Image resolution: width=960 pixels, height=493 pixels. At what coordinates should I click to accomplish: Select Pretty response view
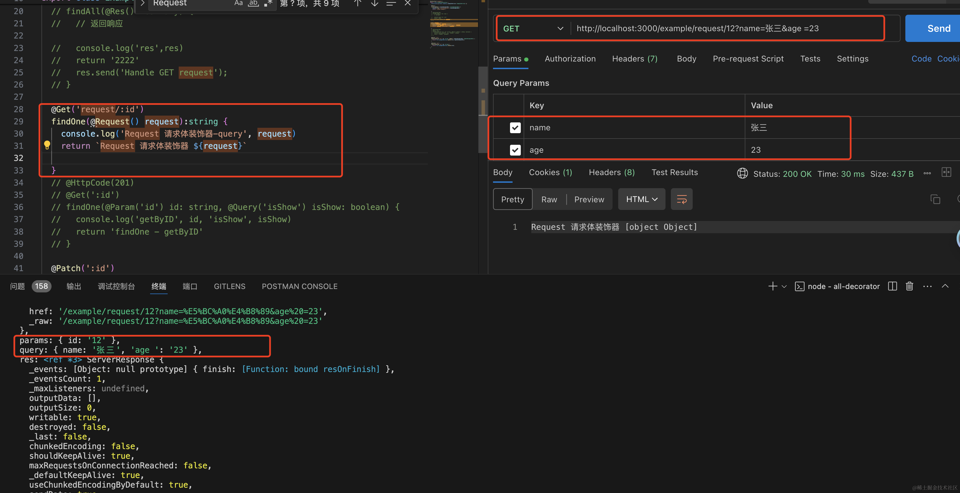click(512, 199)
